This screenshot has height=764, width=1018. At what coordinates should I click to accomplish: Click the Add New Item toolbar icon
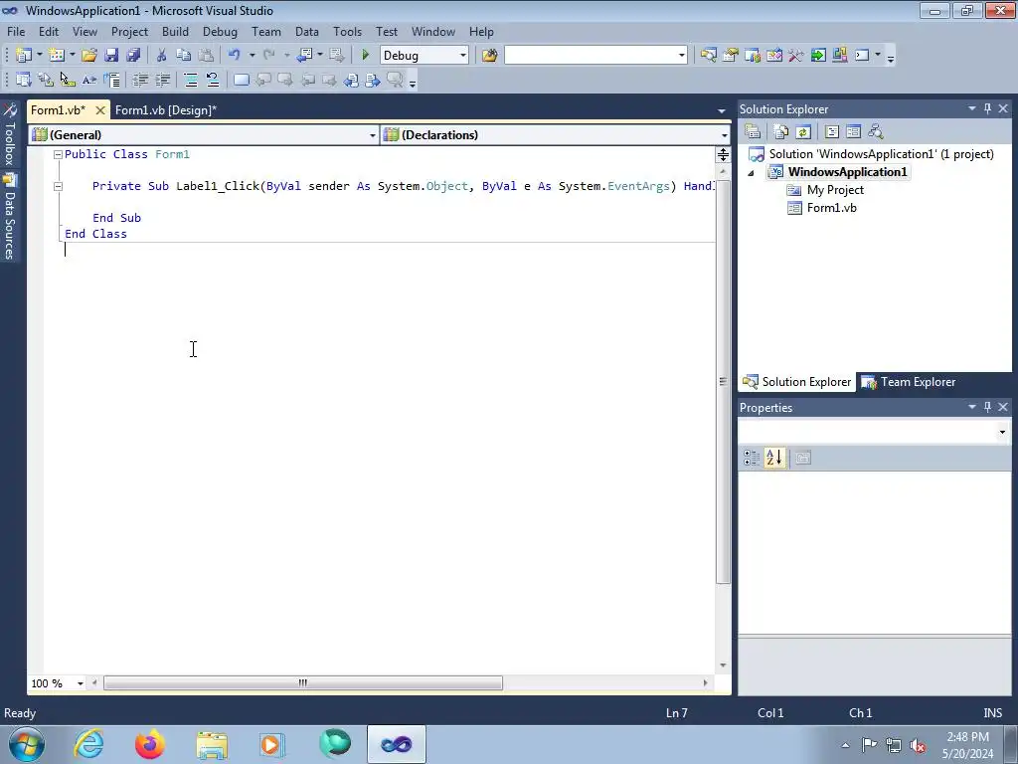pos(57,56)
